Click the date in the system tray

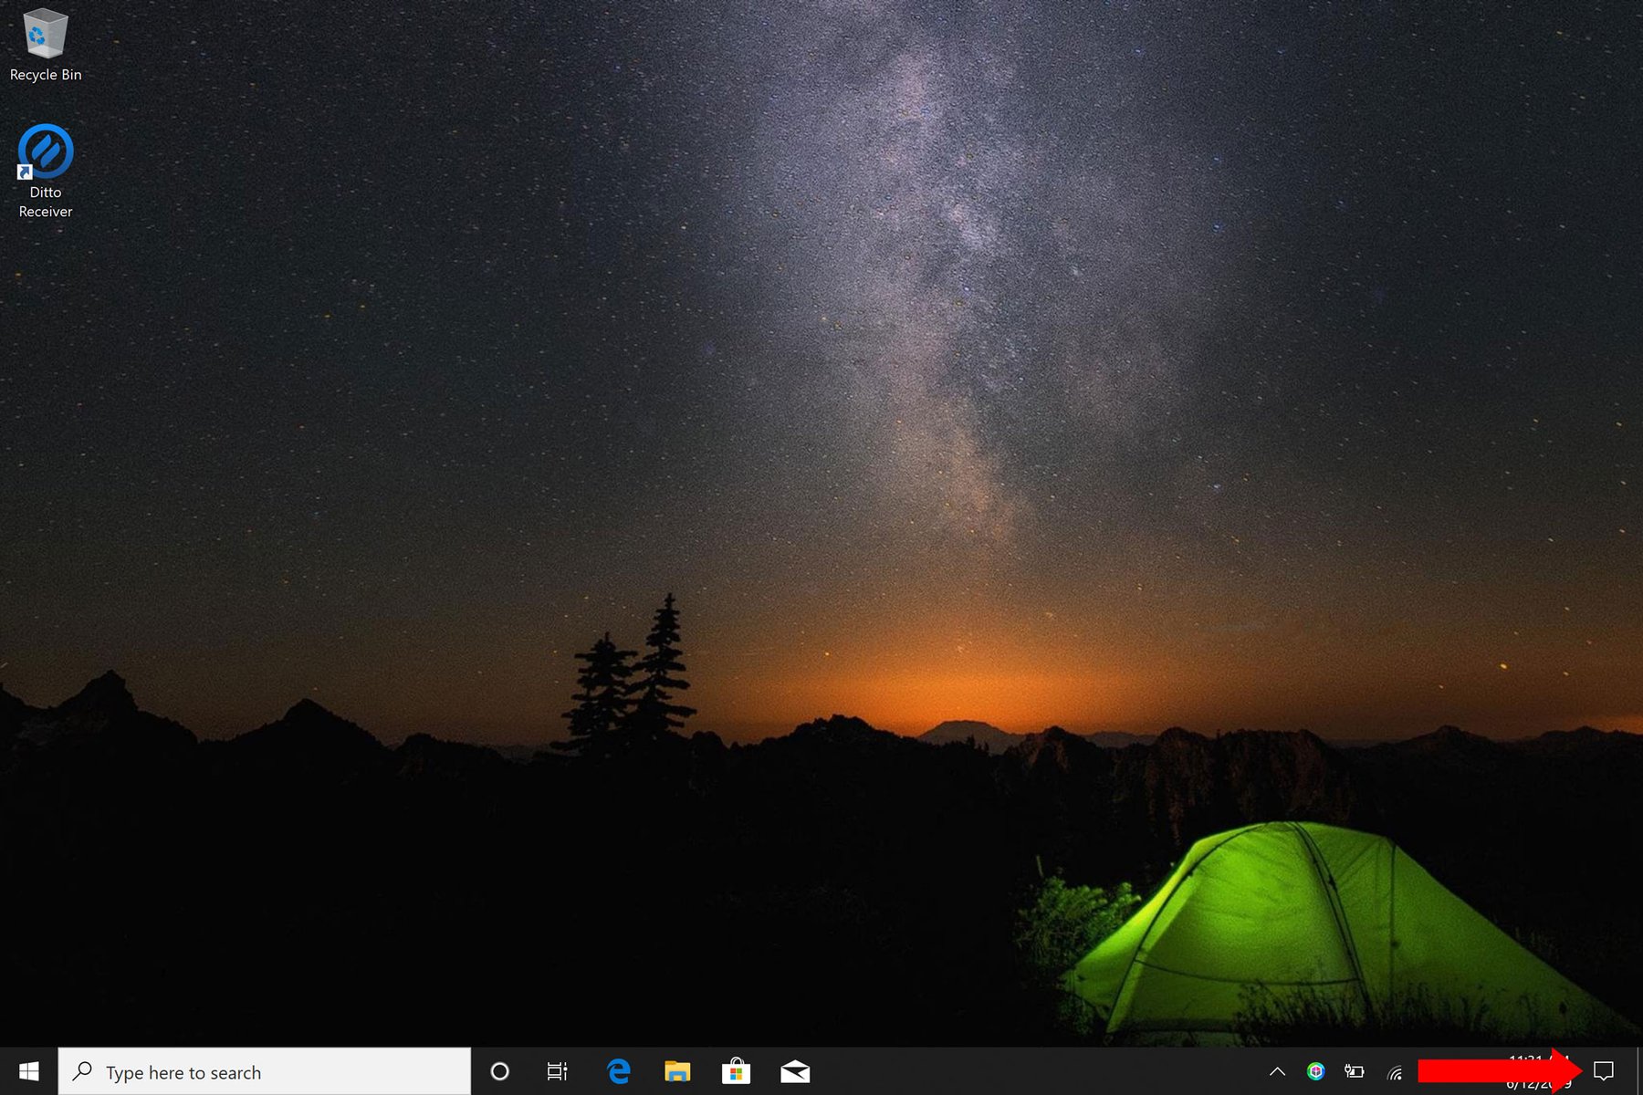point(1538,1084)
